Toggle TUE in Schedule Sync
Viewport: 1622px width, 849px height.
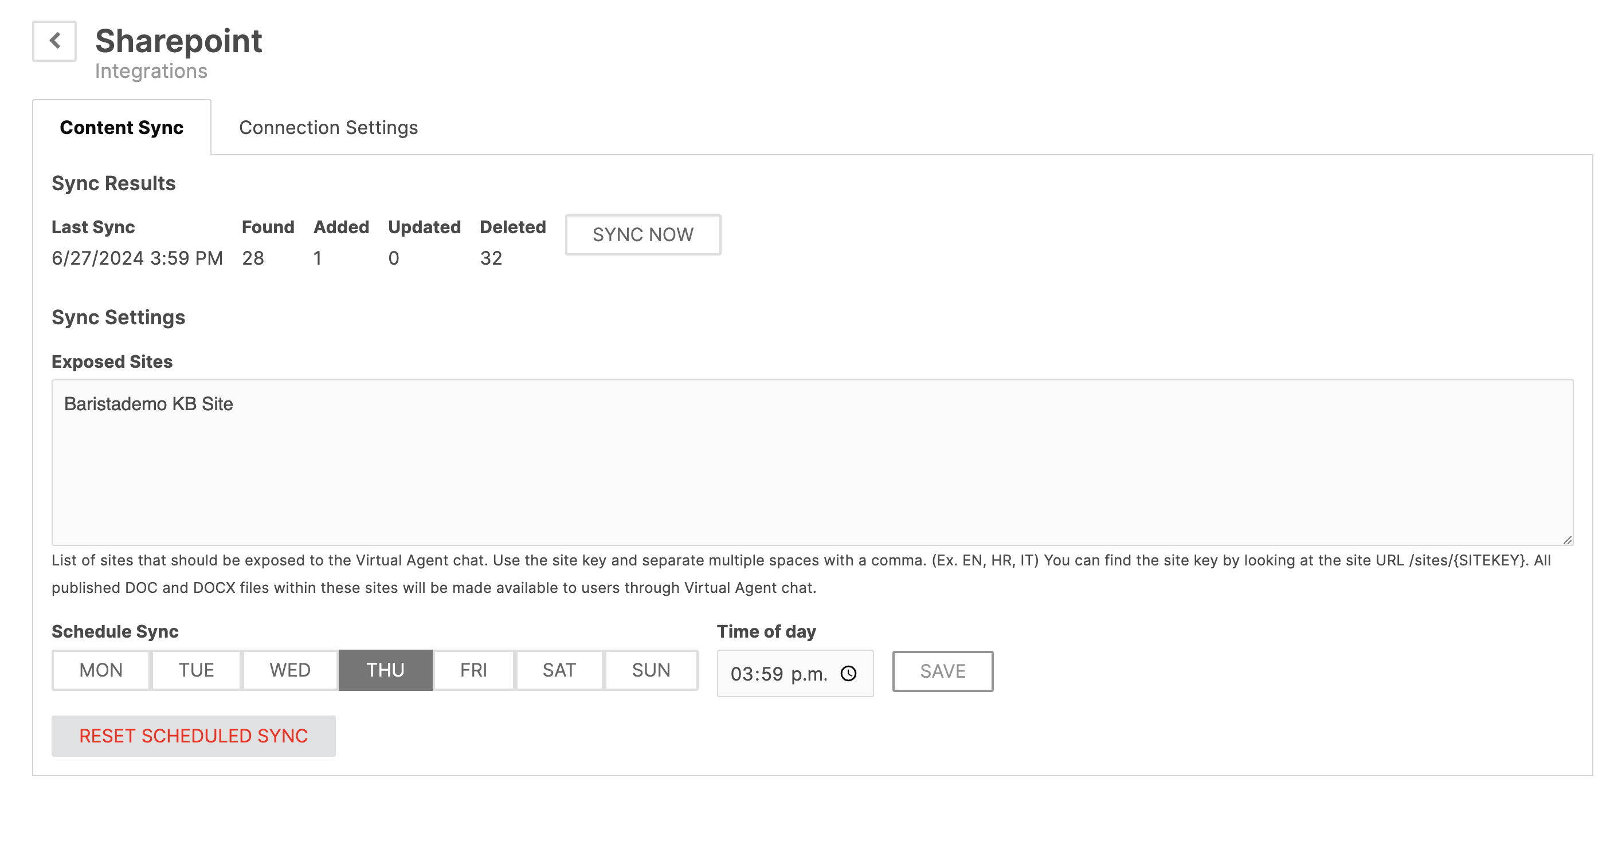click(x=197, y=670)
